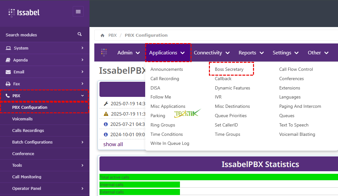
Task: Click the show all notices link
Action: [113, 144]
